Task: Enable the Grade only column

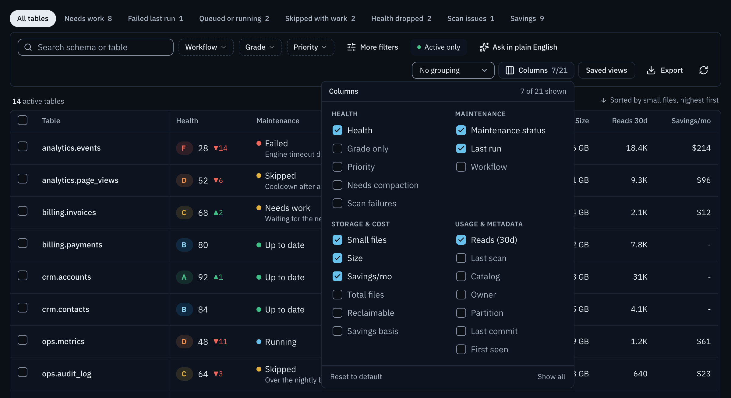Action: coord(337,148)
